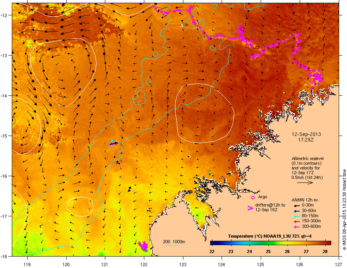347x268 pixels.
Task: Click the longitude axis label 121
Action: click(105, 264)
